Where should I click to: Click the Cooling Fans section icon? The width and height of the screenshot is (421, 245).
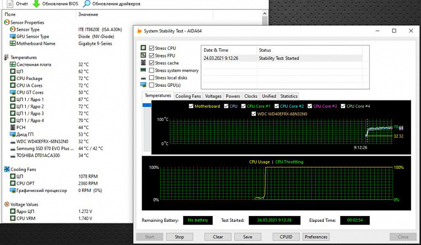coord(6,169)
